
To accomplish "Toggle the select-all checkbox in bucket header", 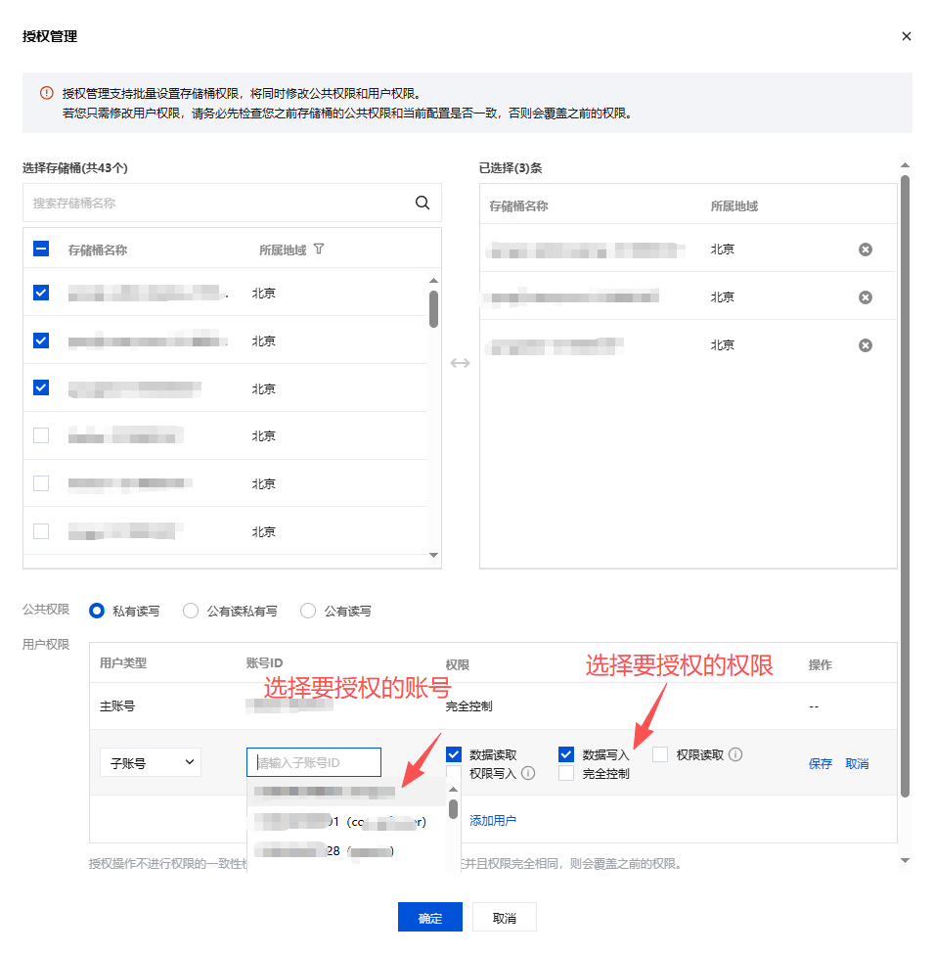I will (x=41, y=250).
